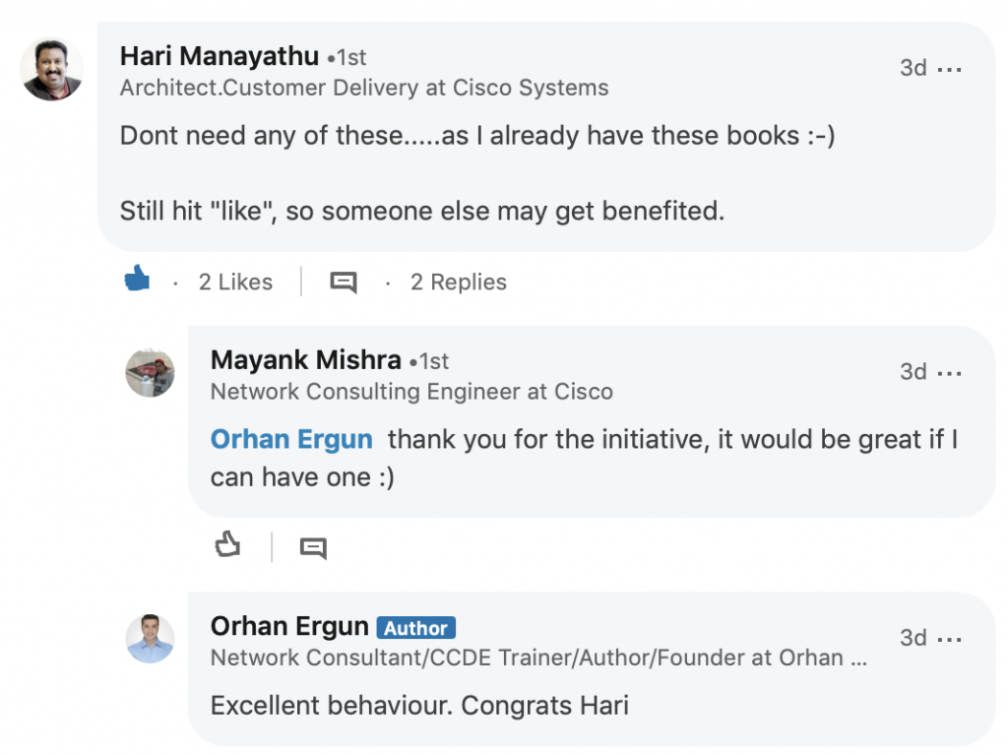Open the three-dot menu on Orhan Ergun's reply
Screen dimensions: 1008x755
[x=950, y=639]
